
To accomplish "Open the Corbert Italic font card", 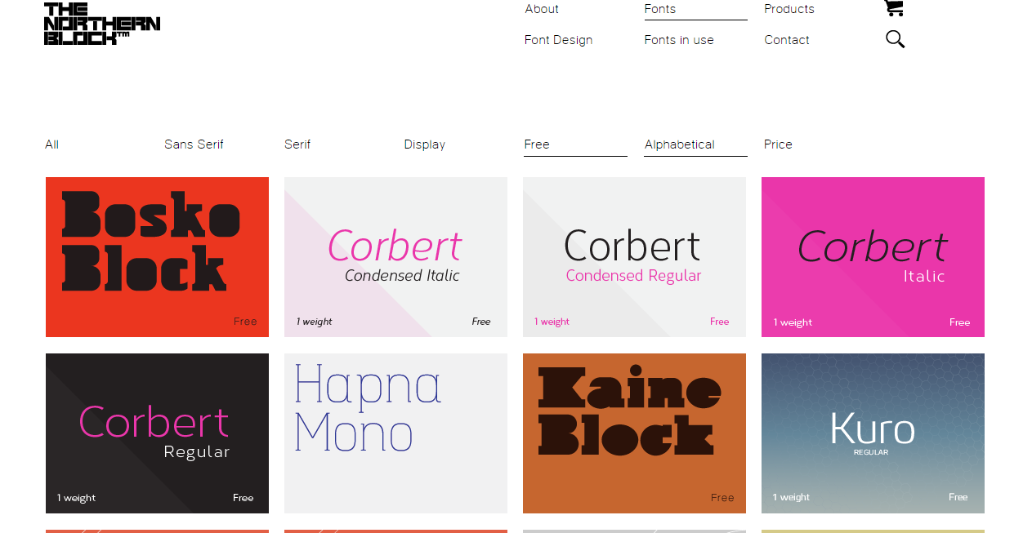I will [x=873, y=257].
